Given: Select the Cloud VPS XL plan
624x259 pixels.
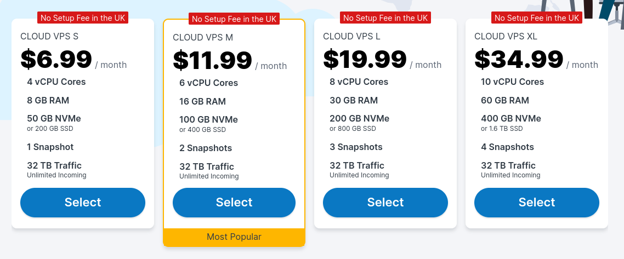Looking at the screenshot, I should [536, 203].
